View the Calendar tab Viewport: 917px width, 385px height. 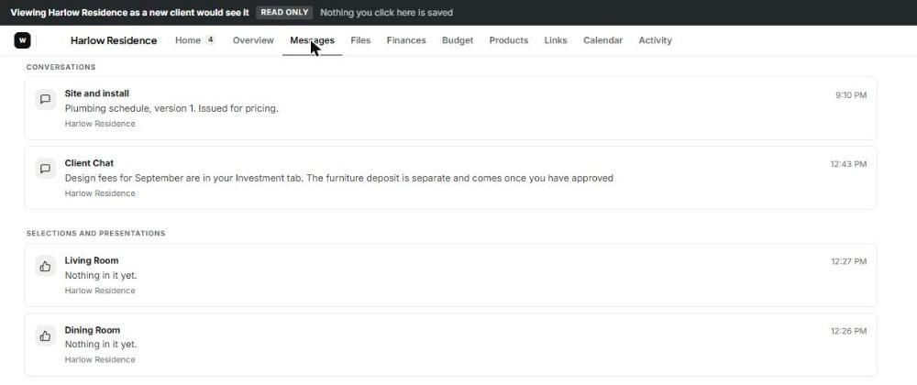(x=602, y=40)
